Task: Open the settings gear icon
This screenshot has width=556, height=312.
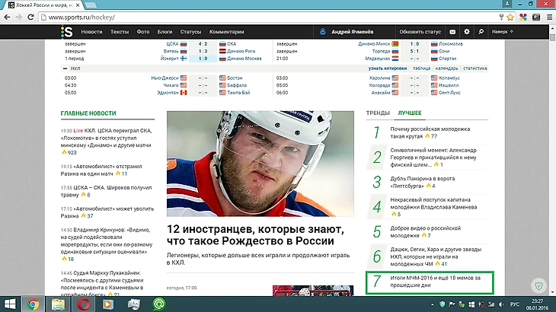Action: click(x=466, y=32)
